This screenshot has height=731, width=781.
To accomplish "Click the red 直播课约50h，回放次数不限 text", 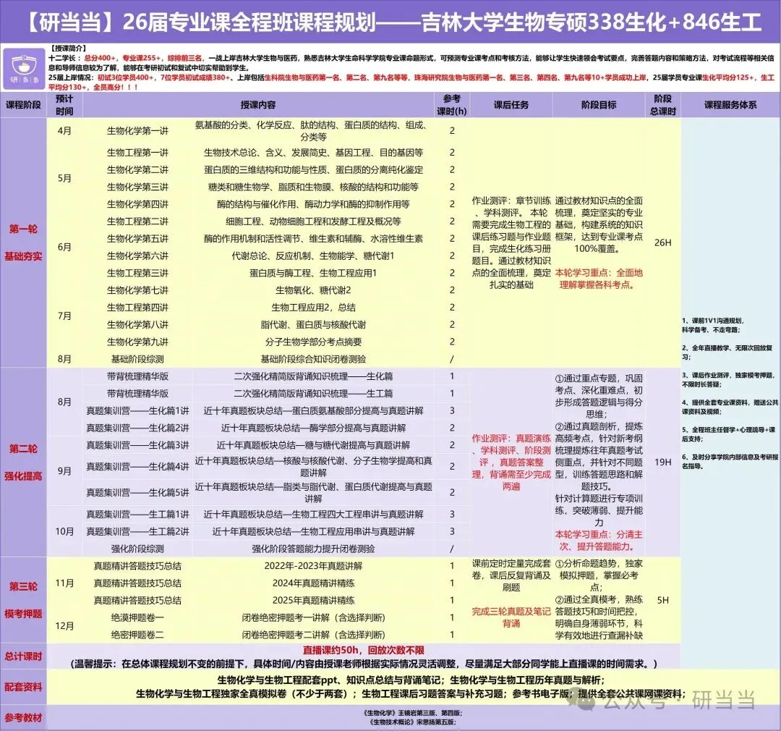I will 364,650.
